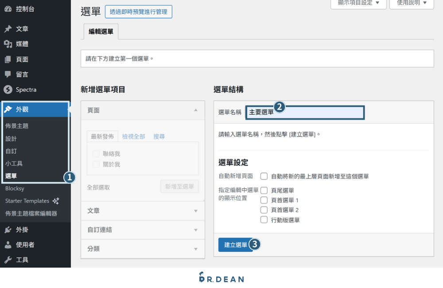Click the 外觀 paintbrush icon
Image resolution: width=443 pixels, height=288 pixels.
coord(8,109)
